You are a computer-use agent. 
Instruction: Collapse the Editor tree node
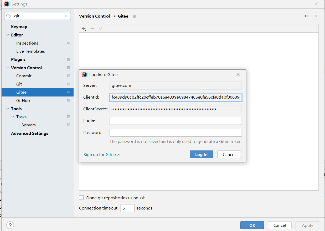tap(7, 35)
